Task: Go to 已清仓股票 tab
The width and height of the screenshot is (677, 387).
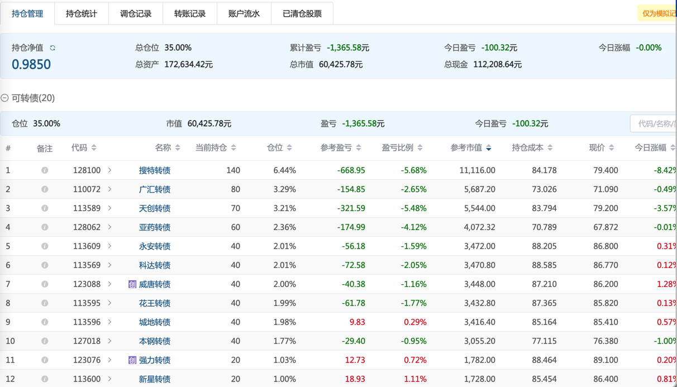Action: [x=302, y=13]
